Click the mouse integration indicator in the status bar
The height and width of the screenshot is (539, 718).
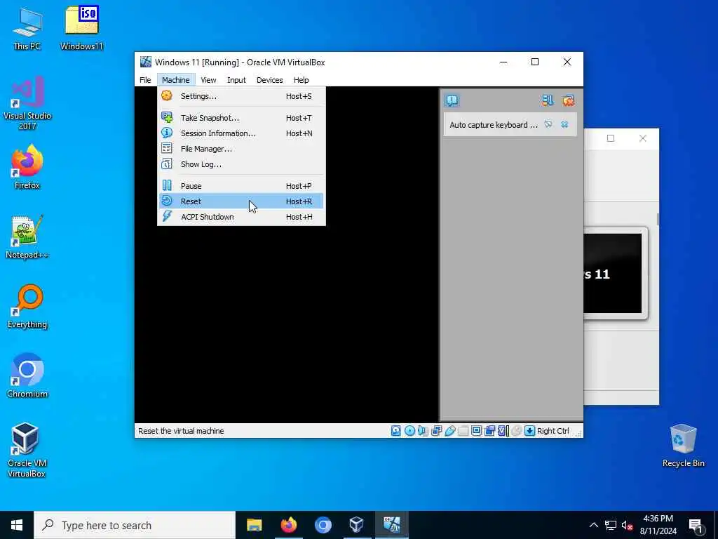pyautogui.click(x=517, y=431)
